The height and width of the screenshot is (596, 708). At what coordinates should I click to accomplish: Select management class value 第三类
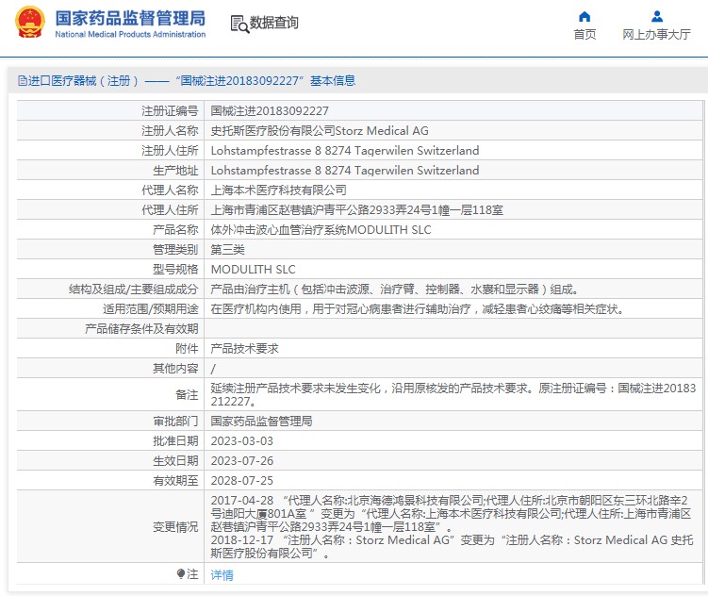tap(227, 250)
